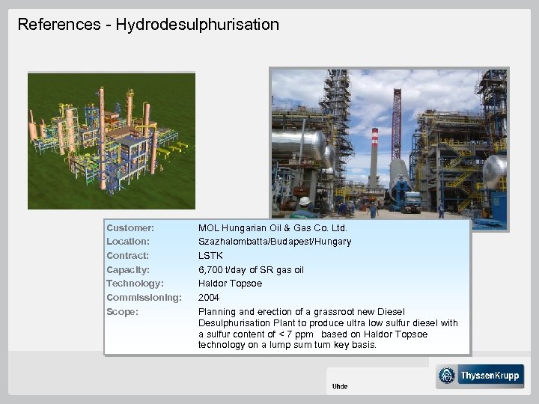Click the Capacity: label
The height and width of the screenshot is (404, 539).
coord(128,269)
